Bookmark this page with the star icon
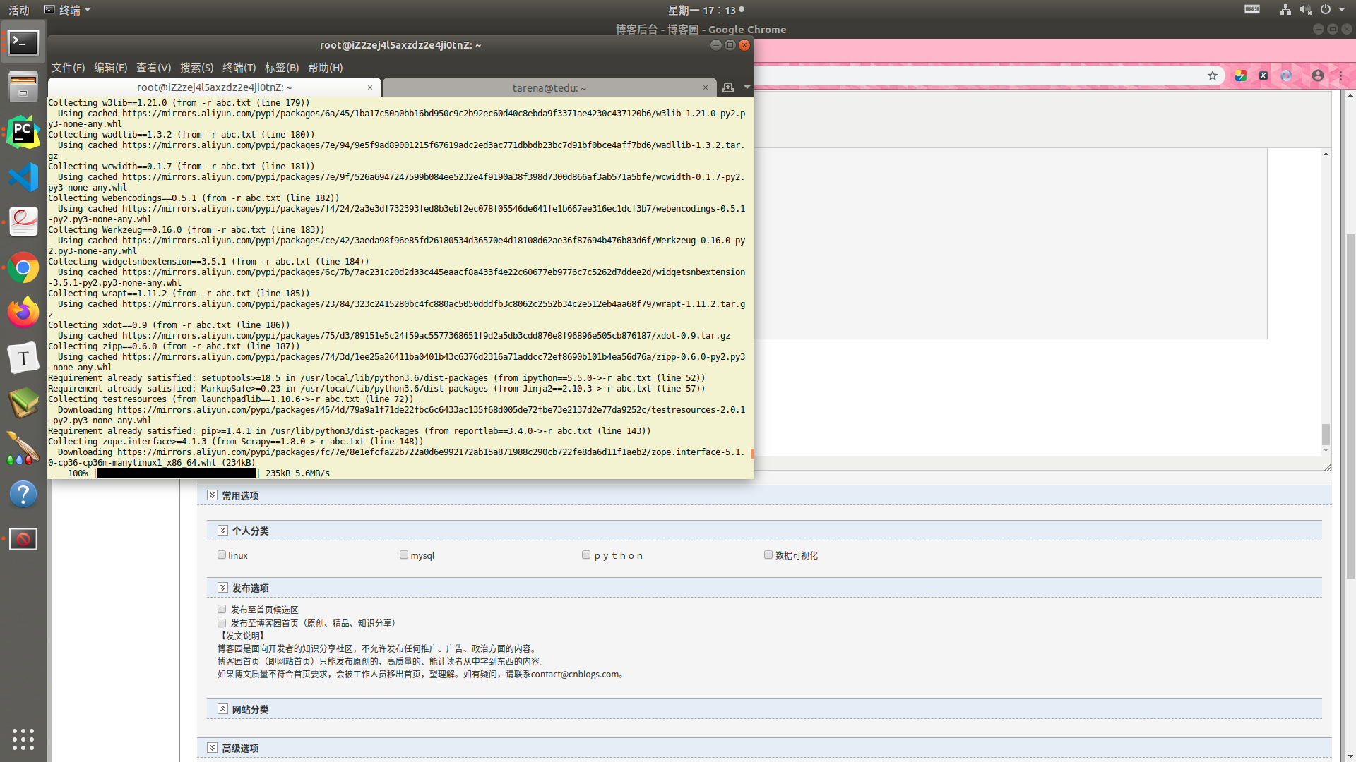The height and width of the screenshot is (762, 1356). (x=1213, y=75)
